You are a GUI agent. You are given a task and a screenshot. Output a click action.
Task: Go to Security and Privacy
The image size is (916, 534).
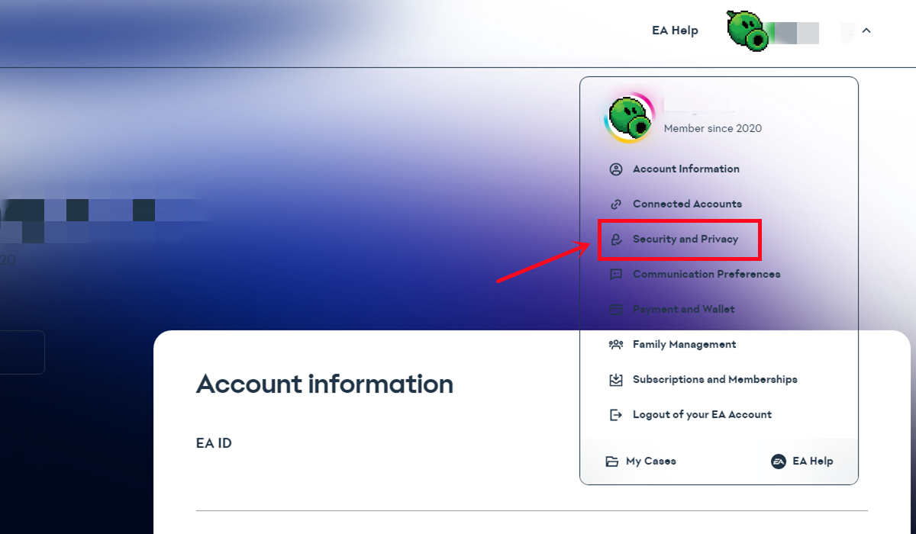685,240
